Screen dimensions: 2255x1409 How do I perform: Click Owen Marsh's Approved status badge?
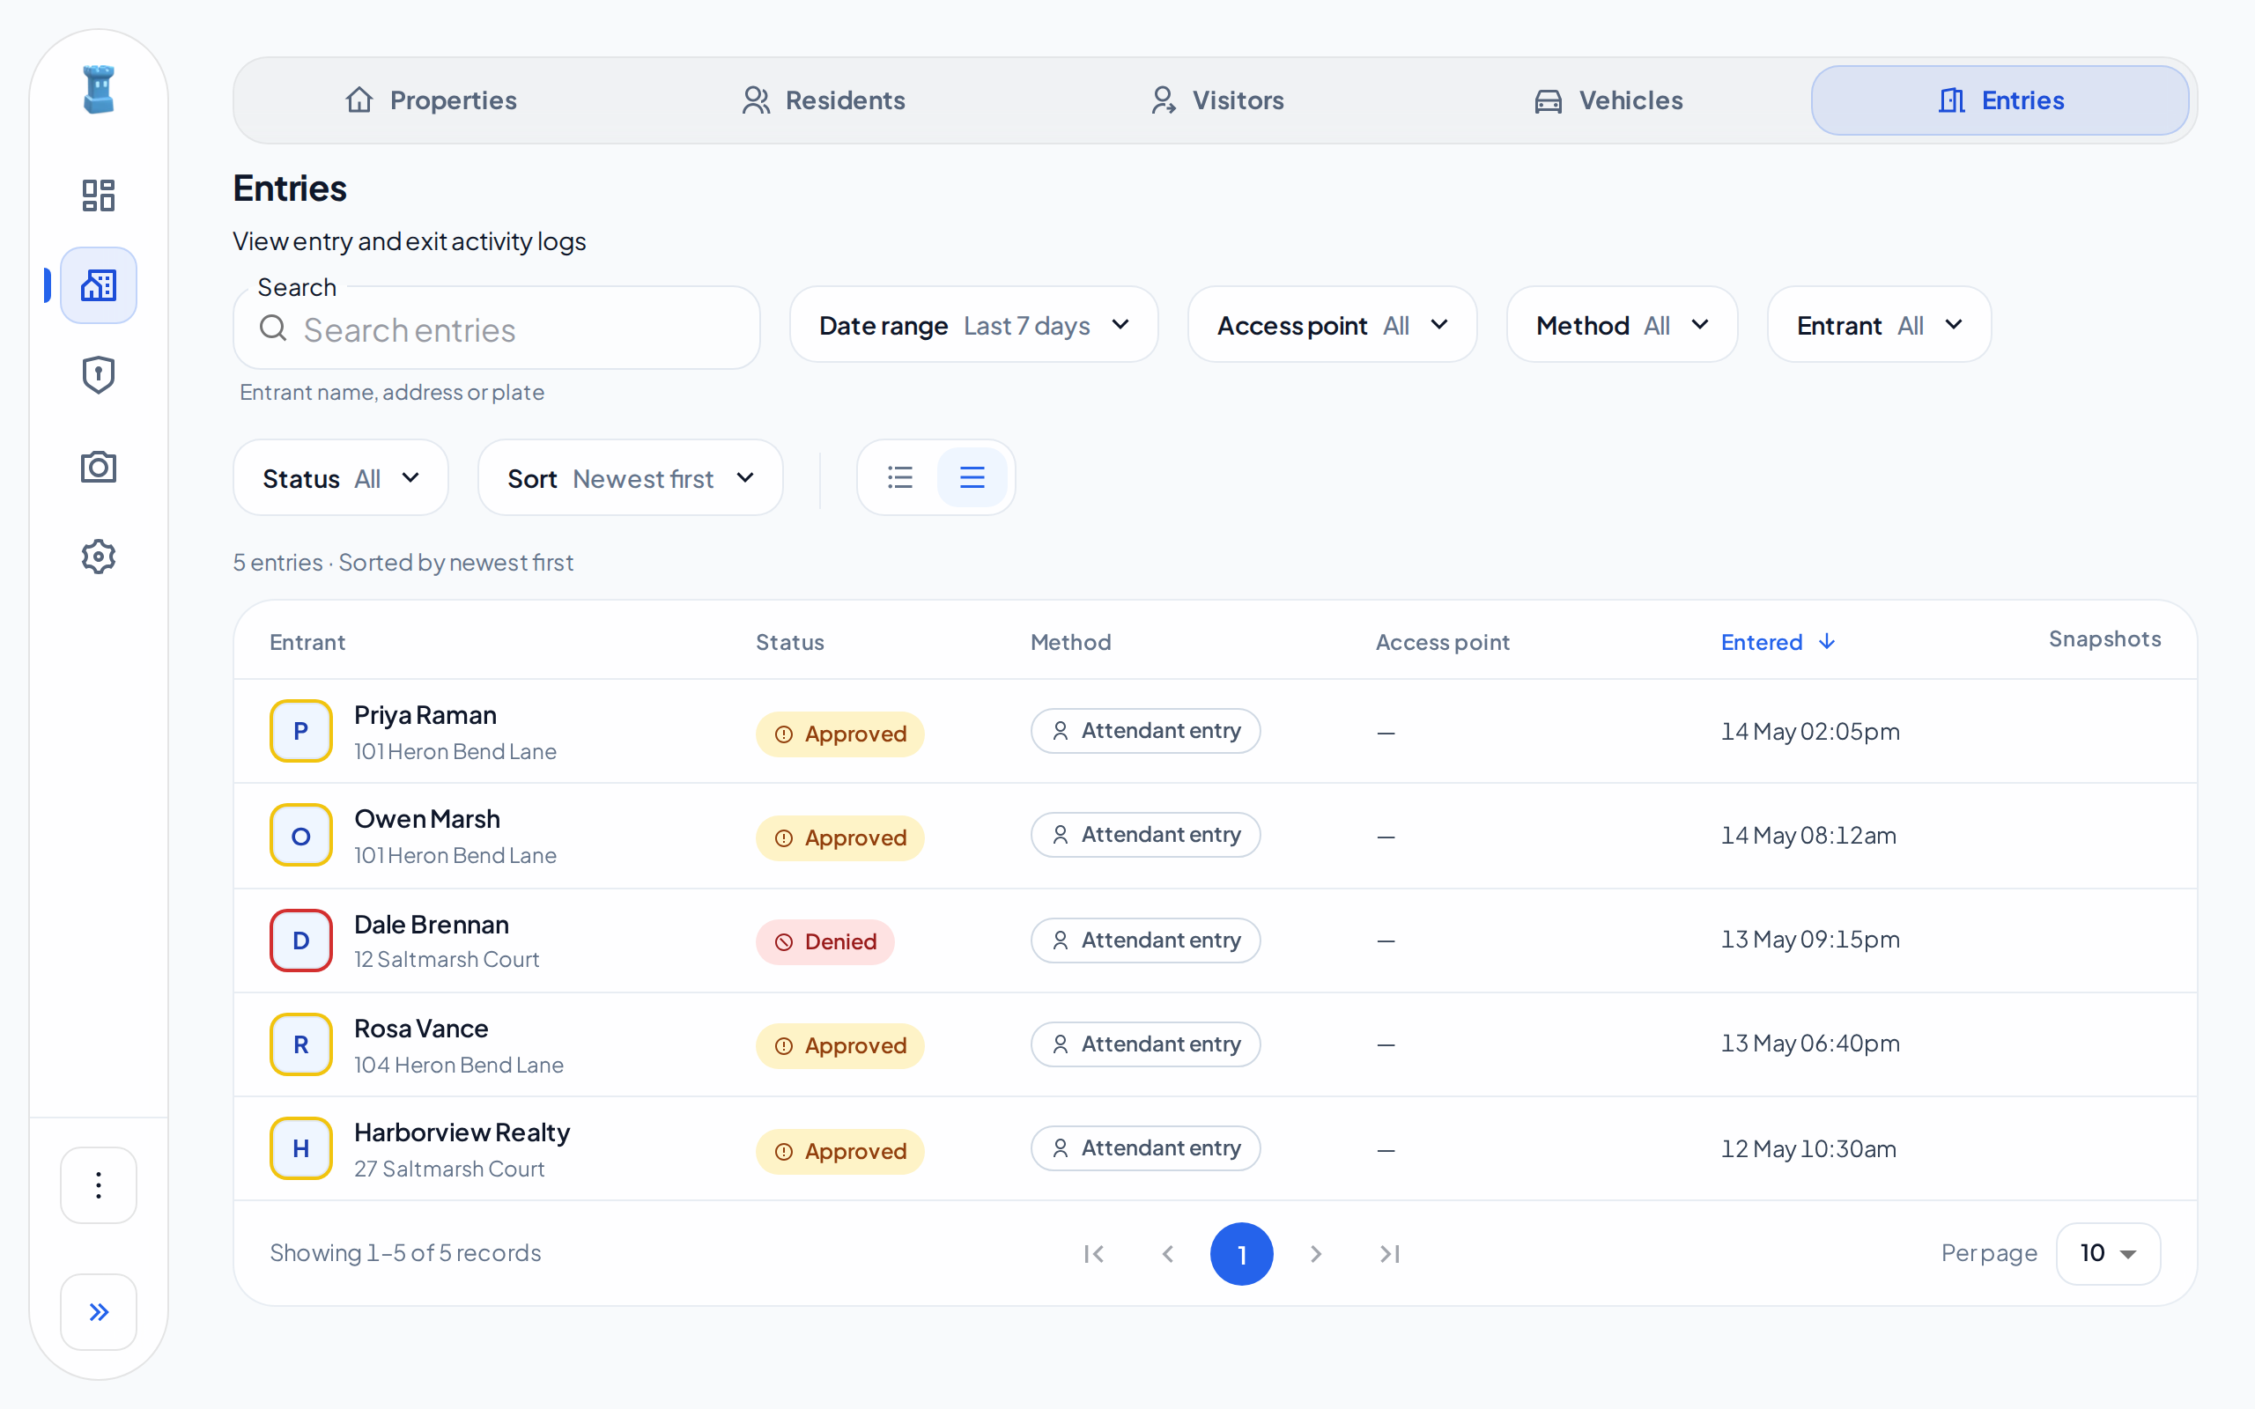(839, 837)
